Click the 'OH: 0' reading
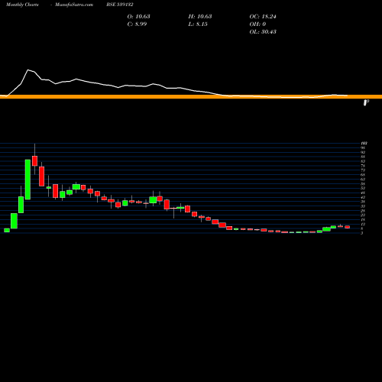This screenshot has width=382, height=382. (x=257, y=24)
